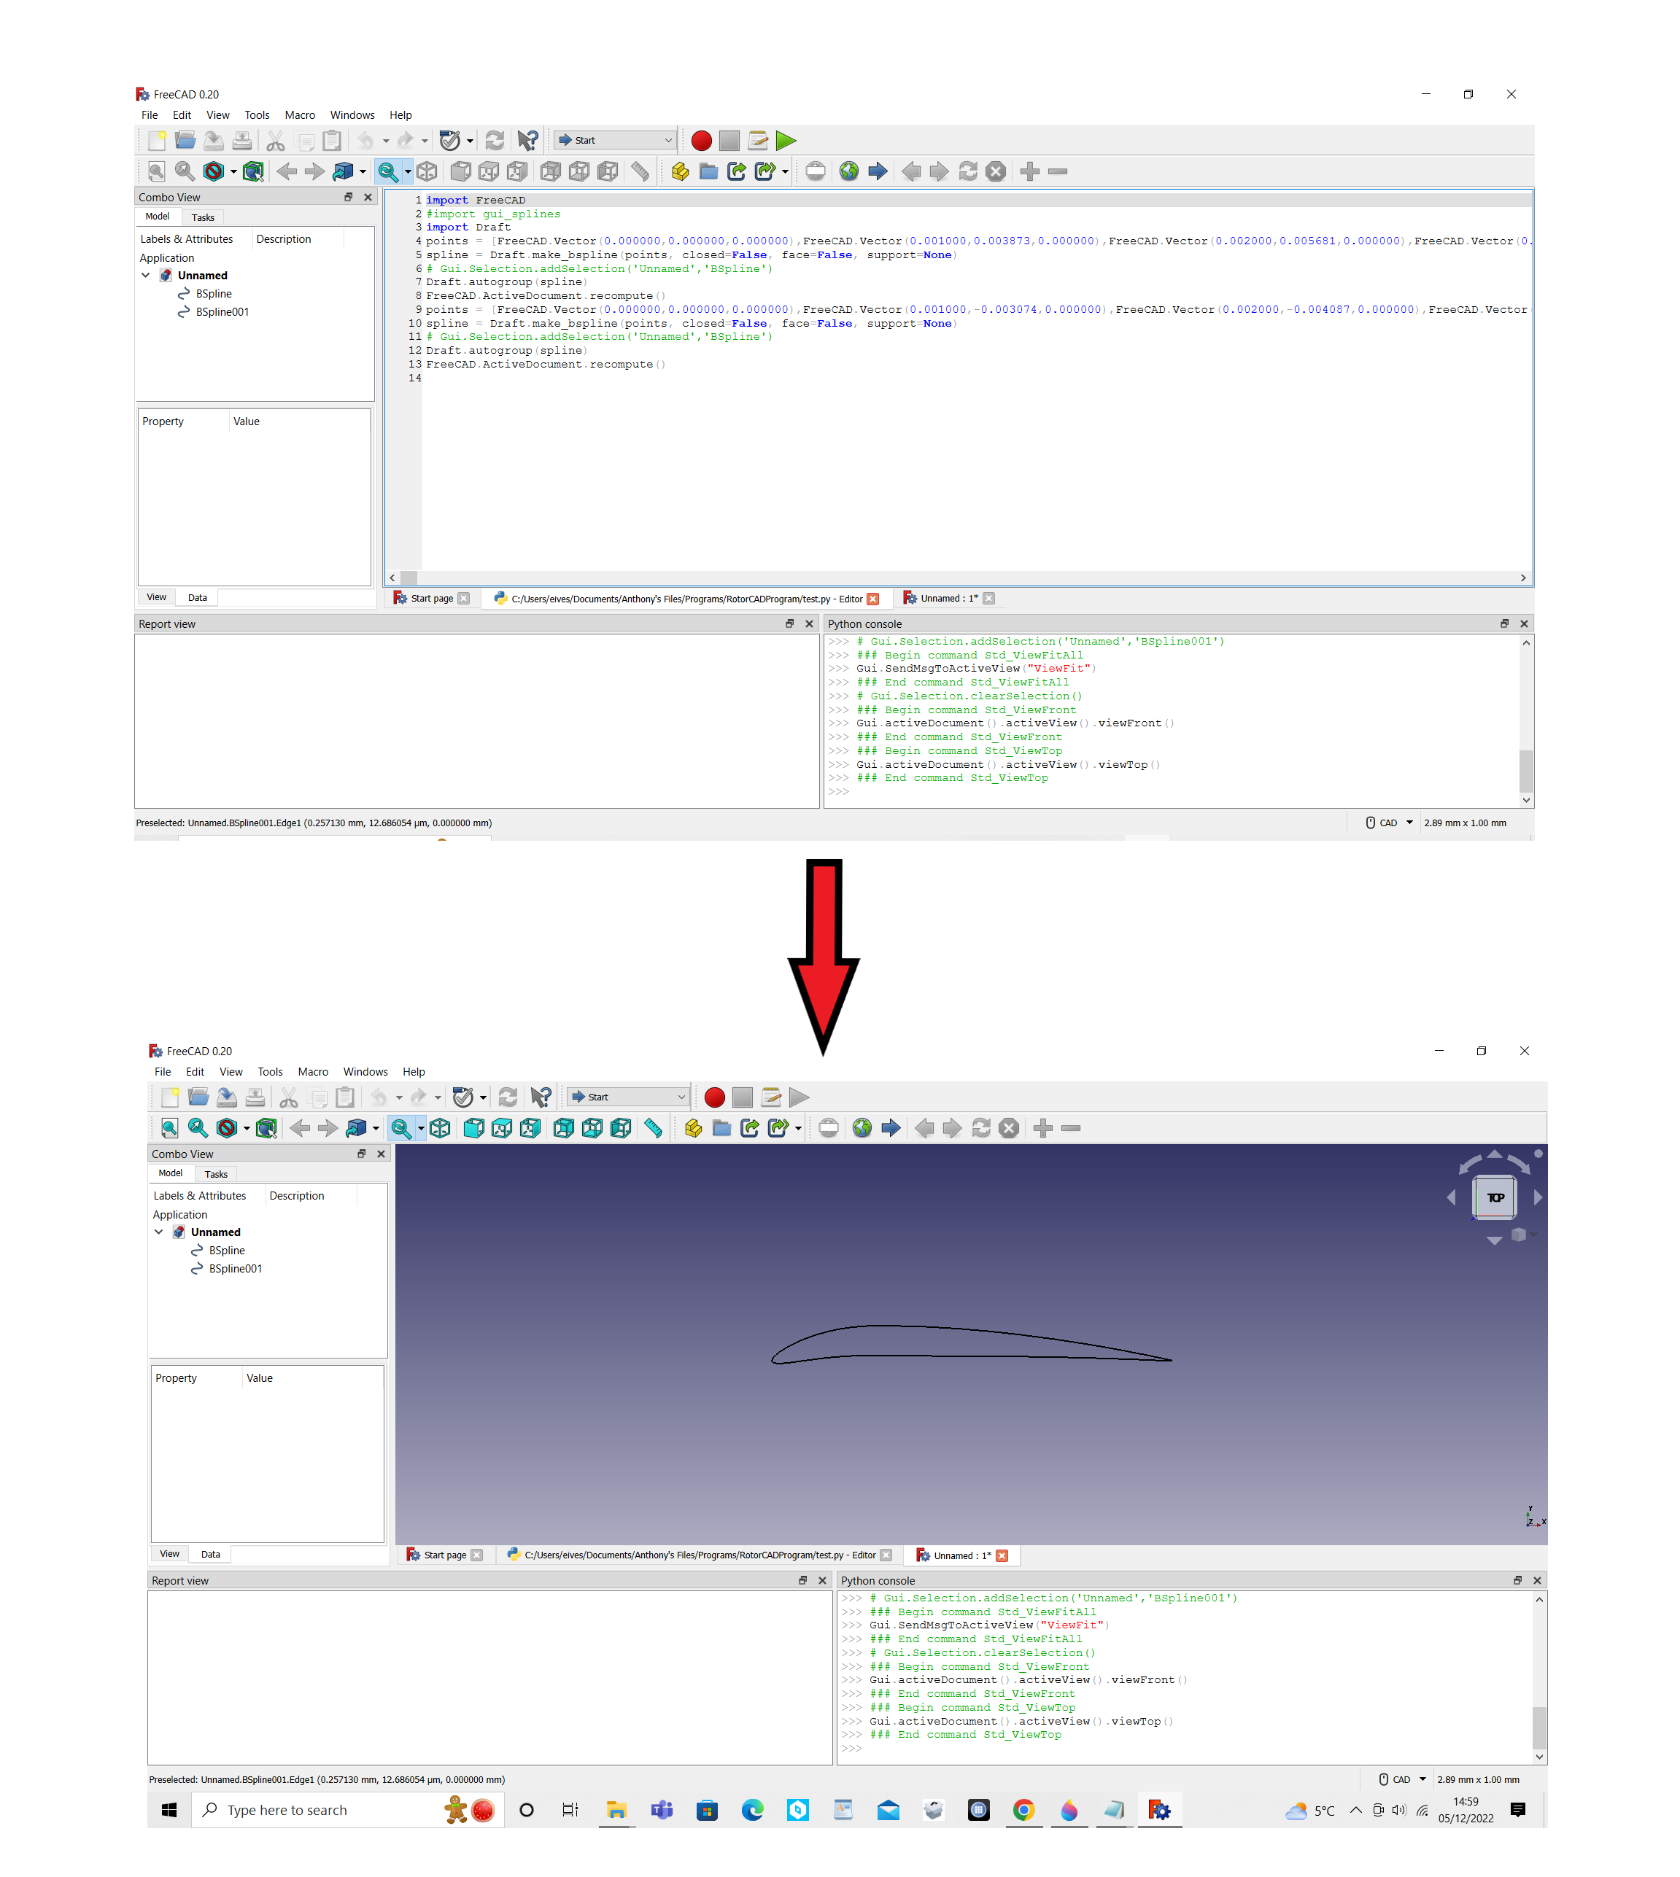Collapse the Unnamed document tree in upper window
The width and height of the screenshot is (1680, 1877).
click(x=146, y=275)
